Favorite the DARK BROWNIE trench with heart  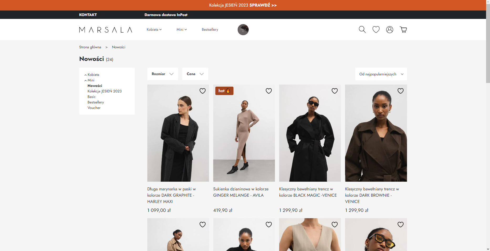tap(400, 91)
